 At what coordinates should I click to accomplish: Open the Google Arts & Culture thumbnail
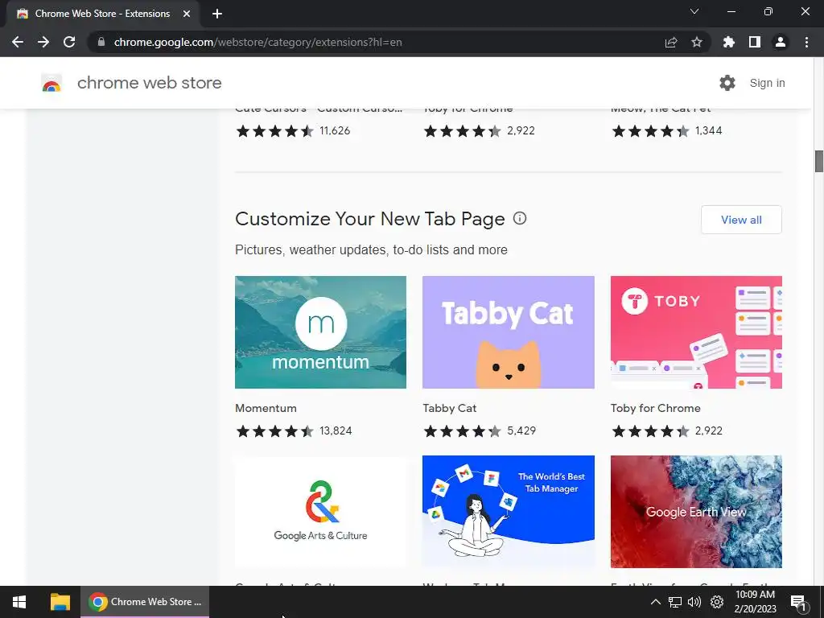320,511
